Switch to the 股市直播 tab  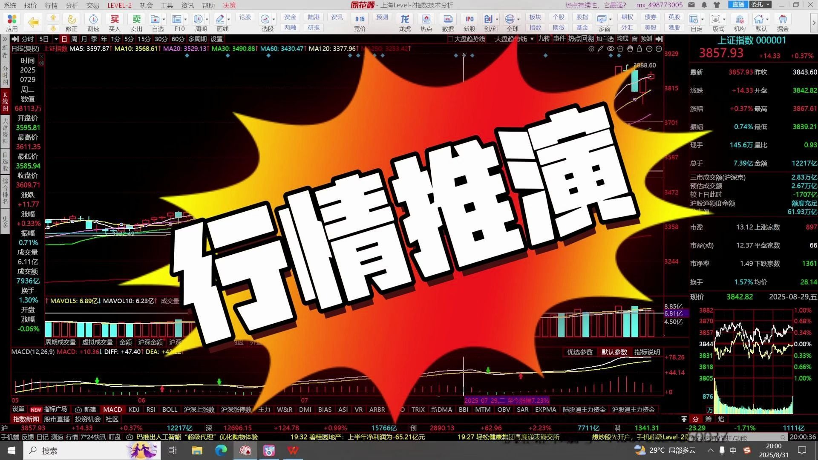[x=57, y=419]
